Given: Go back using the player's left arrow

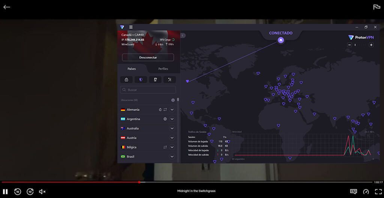Looking at the screenshot, I should (x=7, y=7).
